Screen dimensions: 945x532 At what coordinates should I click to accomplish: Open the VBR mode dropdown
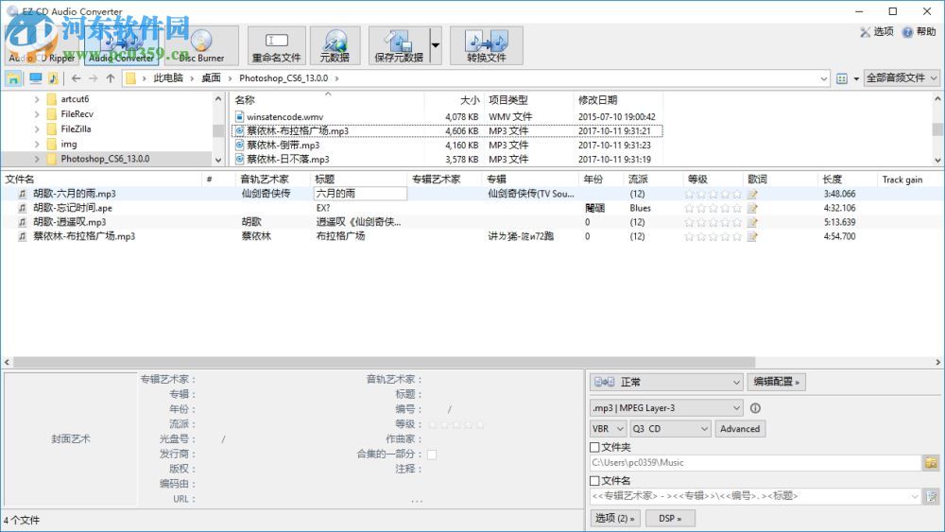click(609, 429)
